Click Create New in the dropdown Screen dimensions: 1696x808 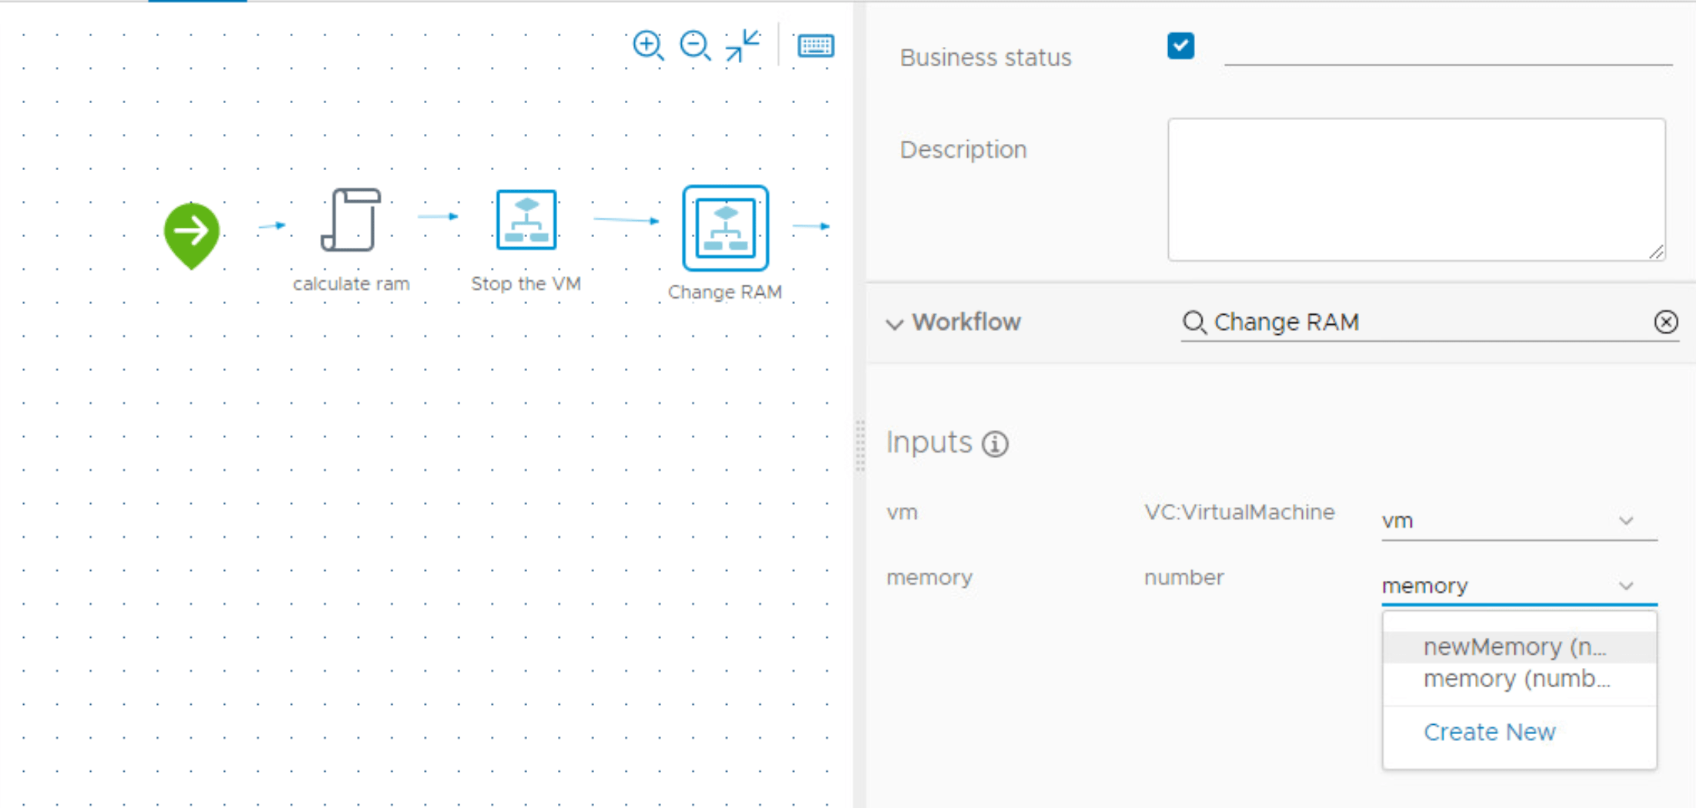pyautogui.click(x=1489, y=732)
